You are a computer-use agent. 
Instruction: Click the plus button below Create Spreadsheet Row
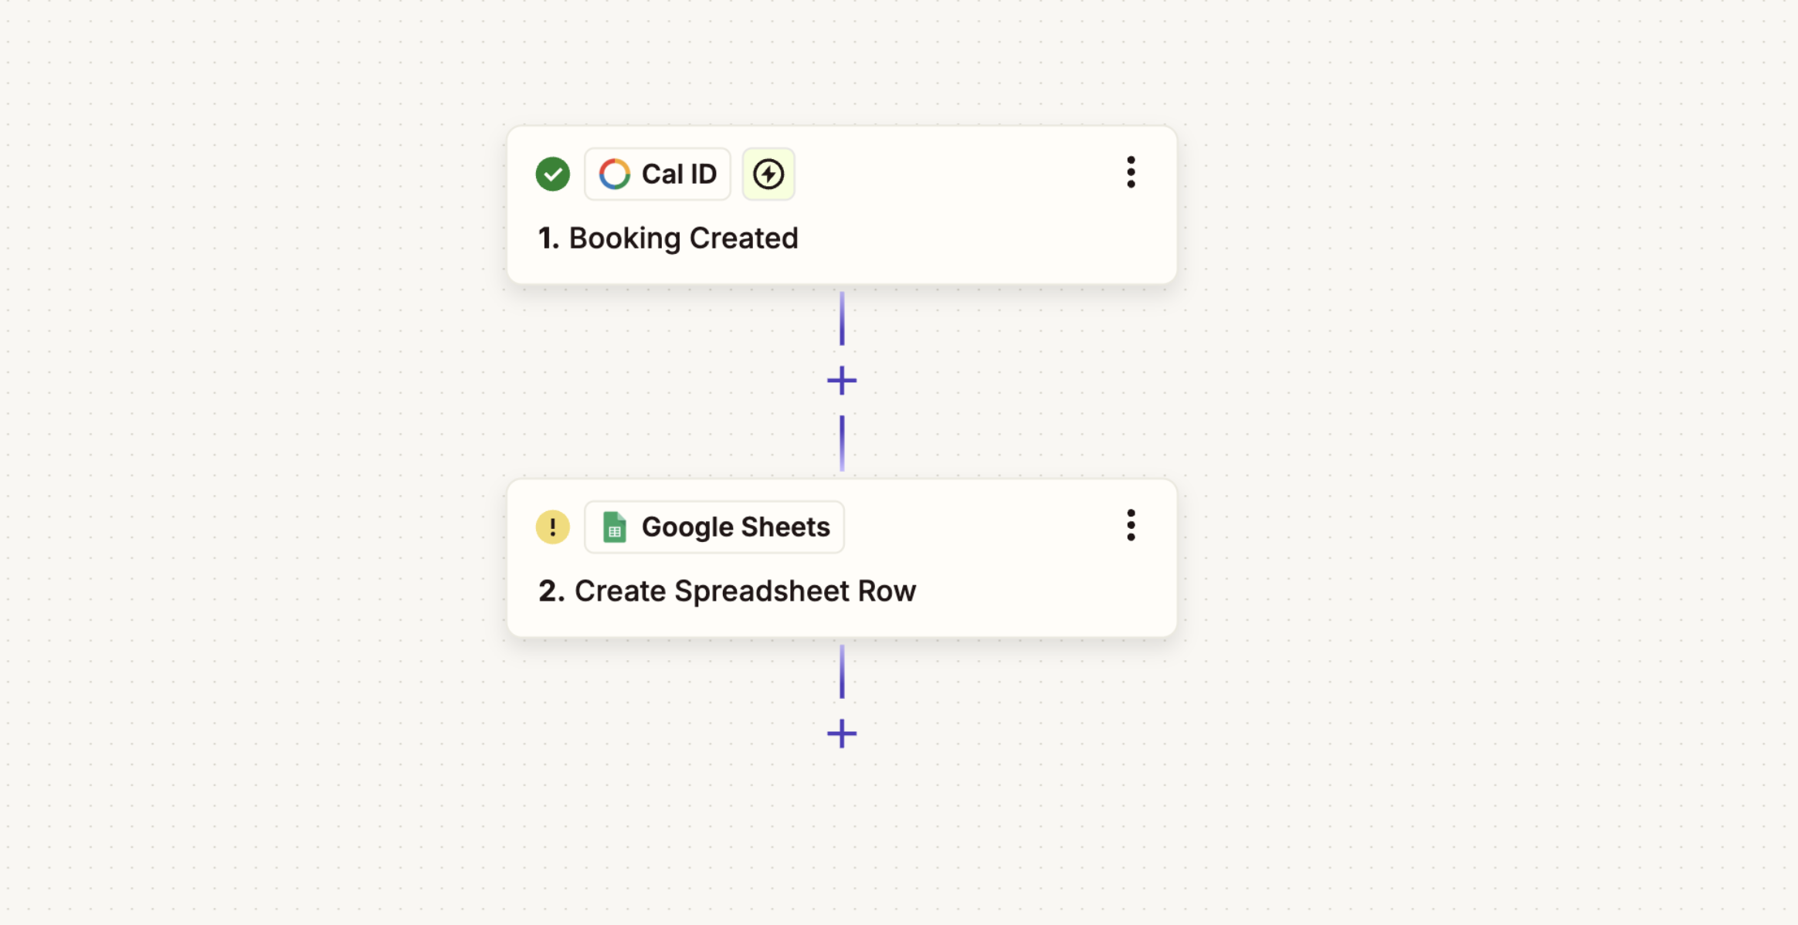click(841, 734)
